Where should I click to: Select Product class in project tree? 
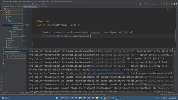[x=16, y=27]
